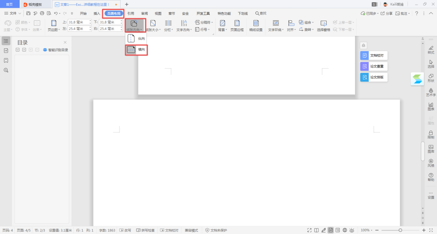Click 文档校对 in the status bar

169,230
